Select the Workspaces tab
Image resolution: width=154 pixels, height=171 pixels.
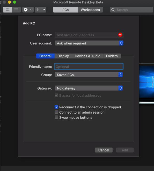(90, 10)
